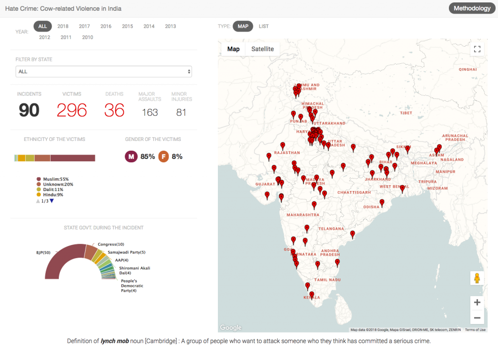Click the male gender M icon
The width and height of the screenshot is (498, 350).
point(131,156)
